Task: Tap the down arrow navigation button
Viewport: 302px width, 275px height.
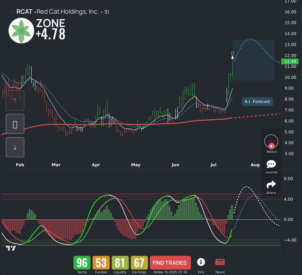Action: pos(15,147)
